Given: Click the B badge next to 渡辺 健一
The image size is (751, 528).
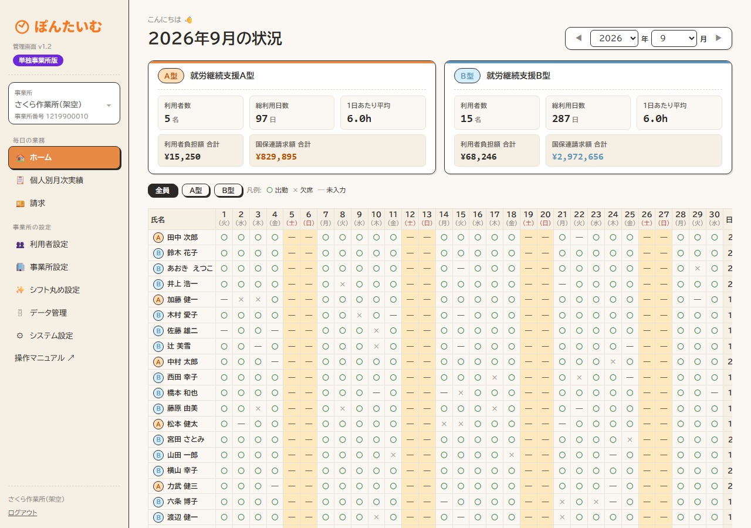Looking at the screenshot, I should pos(158,517).
